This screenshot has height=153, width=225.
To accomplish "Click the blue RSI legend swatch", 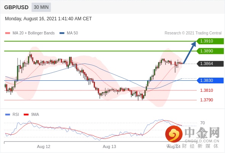I will coord(8,115).
